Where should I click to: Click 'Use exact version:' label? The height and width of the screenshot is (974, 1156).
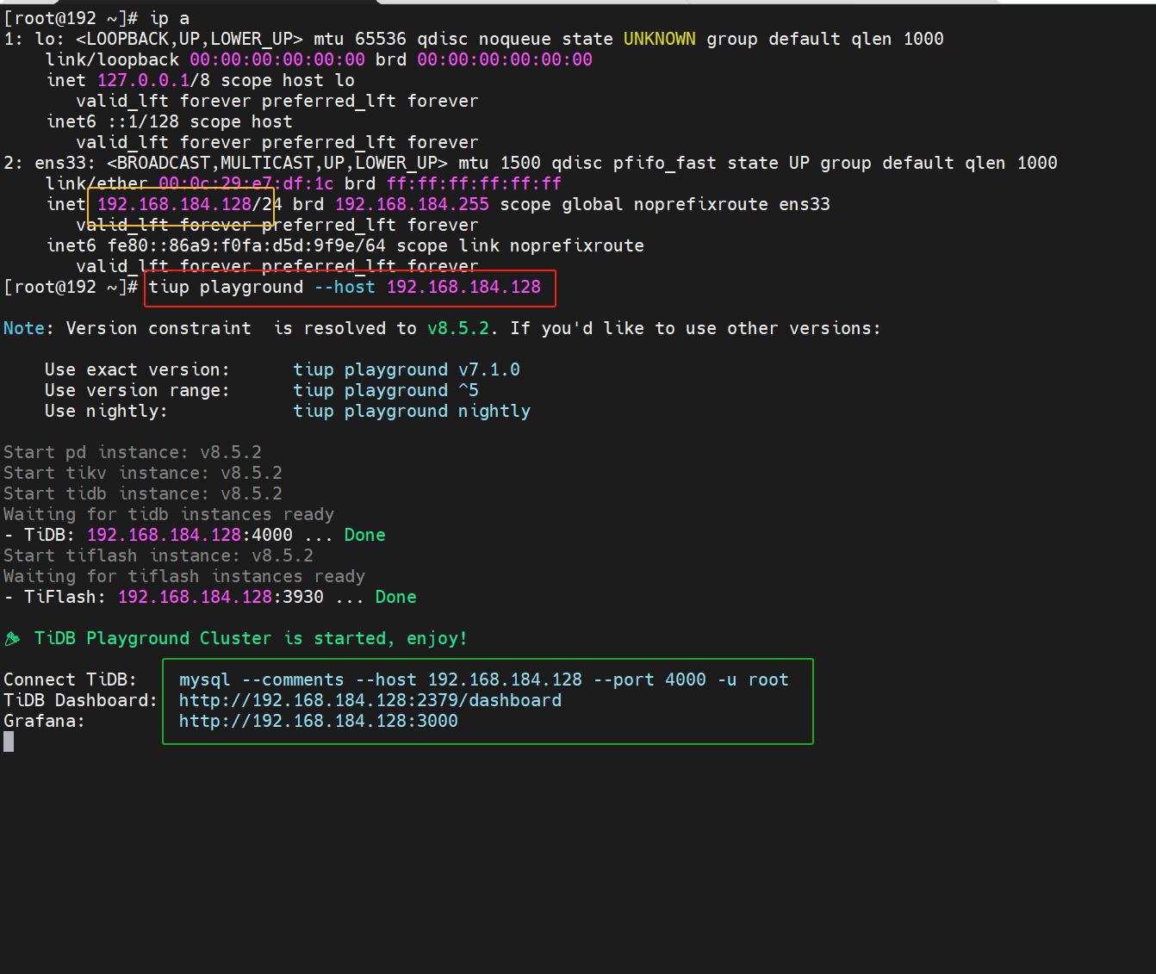click(x=138, y=369)
